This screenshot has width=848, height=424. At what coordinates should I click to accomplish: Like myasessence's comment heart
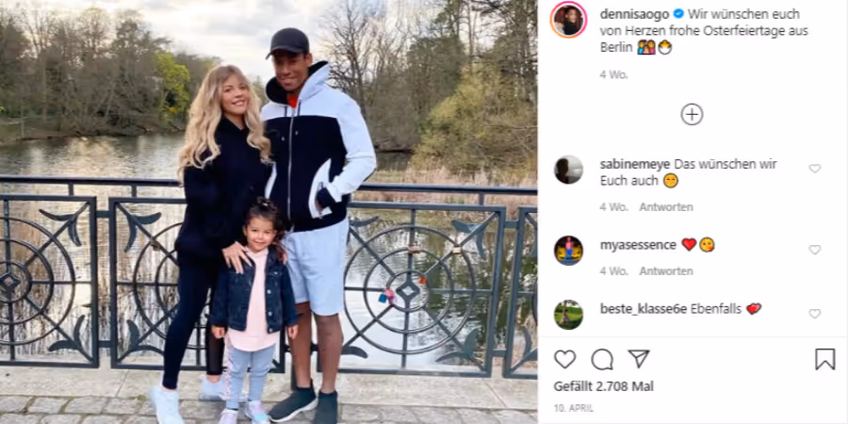pos(814,250)
